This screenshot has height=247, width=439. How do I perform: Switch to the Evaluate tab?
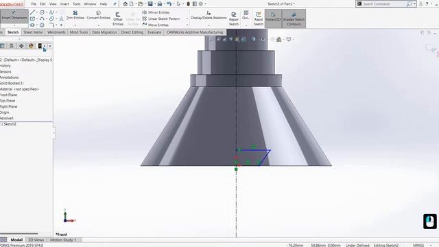coord(154,32)
